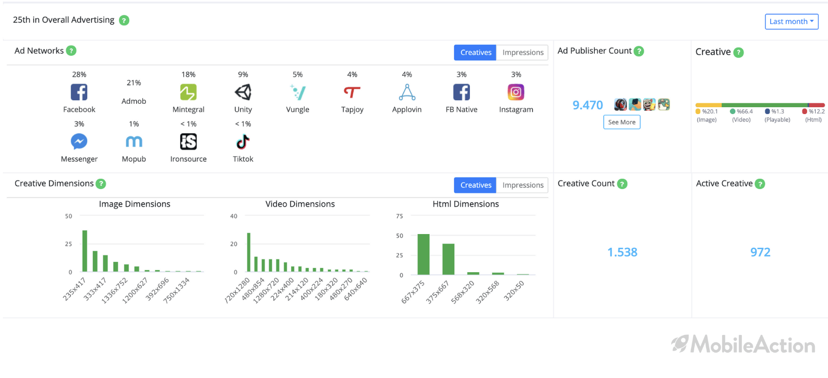Click the FB Native network icon

click(x=462, y=92)
